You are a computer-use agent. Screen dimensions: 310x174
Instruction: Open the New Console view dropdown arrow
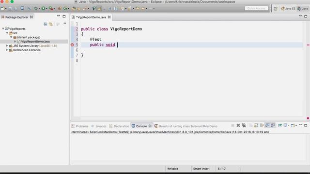pos(296,126)
